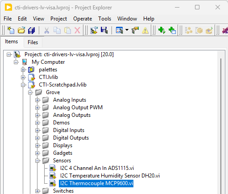
Task: Open the Project menu
Action: [58, 19]
